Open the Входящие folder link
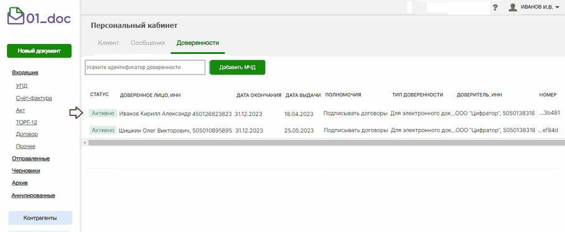The image size is (565, 232). point(26,73)
